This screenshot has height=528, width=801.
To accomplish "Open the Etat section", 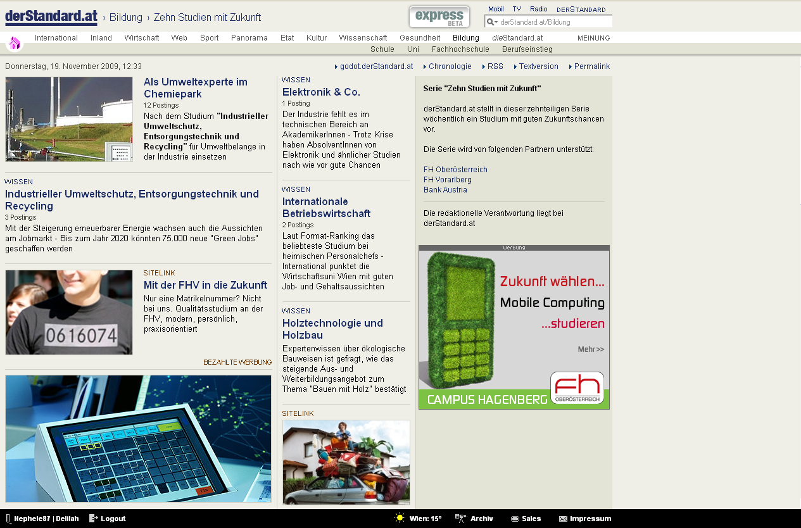I will tap(287, 38).
